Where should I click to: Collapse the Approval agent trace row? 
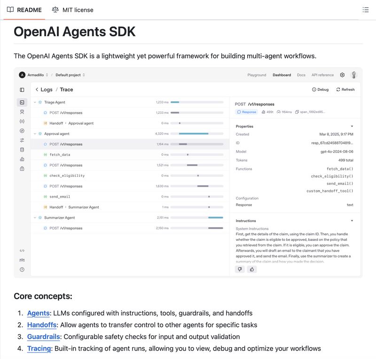(x=35, y=134)
